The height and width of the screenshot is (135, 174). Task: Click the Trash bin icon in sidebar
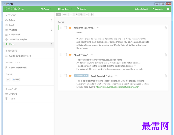7,98
